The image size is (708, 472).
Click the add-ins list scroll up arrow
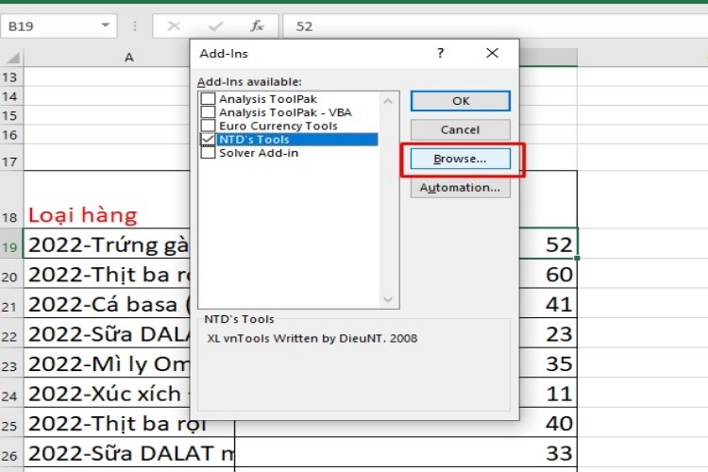click(x=388, y=101)
